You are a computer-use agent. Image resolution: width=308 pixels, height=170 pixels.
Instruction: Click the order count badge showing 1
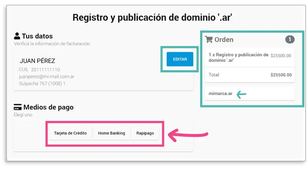pyautogui.click(x=290, y=40)
